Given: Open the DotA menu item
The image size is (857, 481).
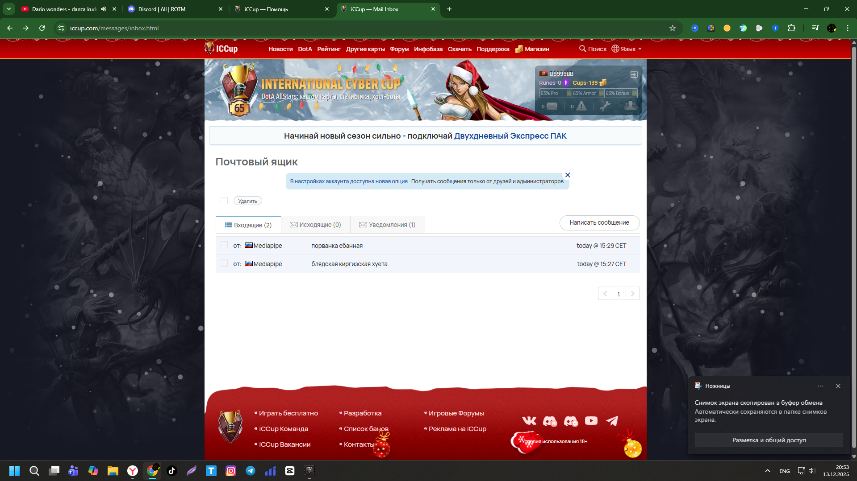Looking at the screenshot, I should coord(305,49).
